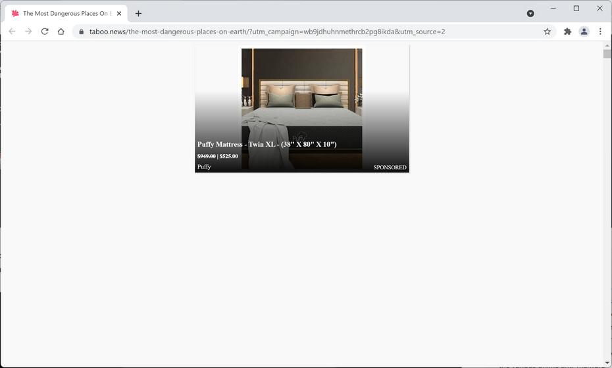Viewport: 612px width, 368px height.
Task: Click the browser back arrow
Action: pos(12,32)
